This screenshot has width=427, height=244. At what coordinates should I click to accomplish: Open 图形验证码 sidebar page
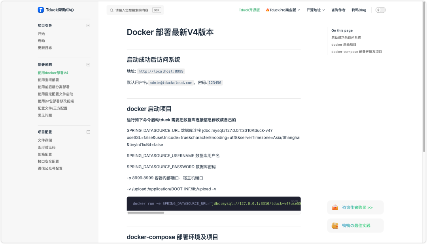47,147
